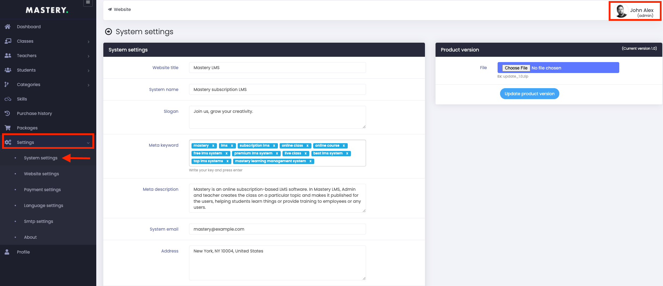Remove the 'subscription lms' keyword tag
Image resolution: width=663 pixels, height=286 pixels.
274,146
